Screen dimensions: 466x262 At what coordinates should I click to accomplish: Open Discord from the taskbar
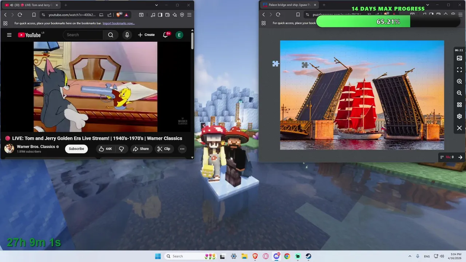tap(276, 256)
